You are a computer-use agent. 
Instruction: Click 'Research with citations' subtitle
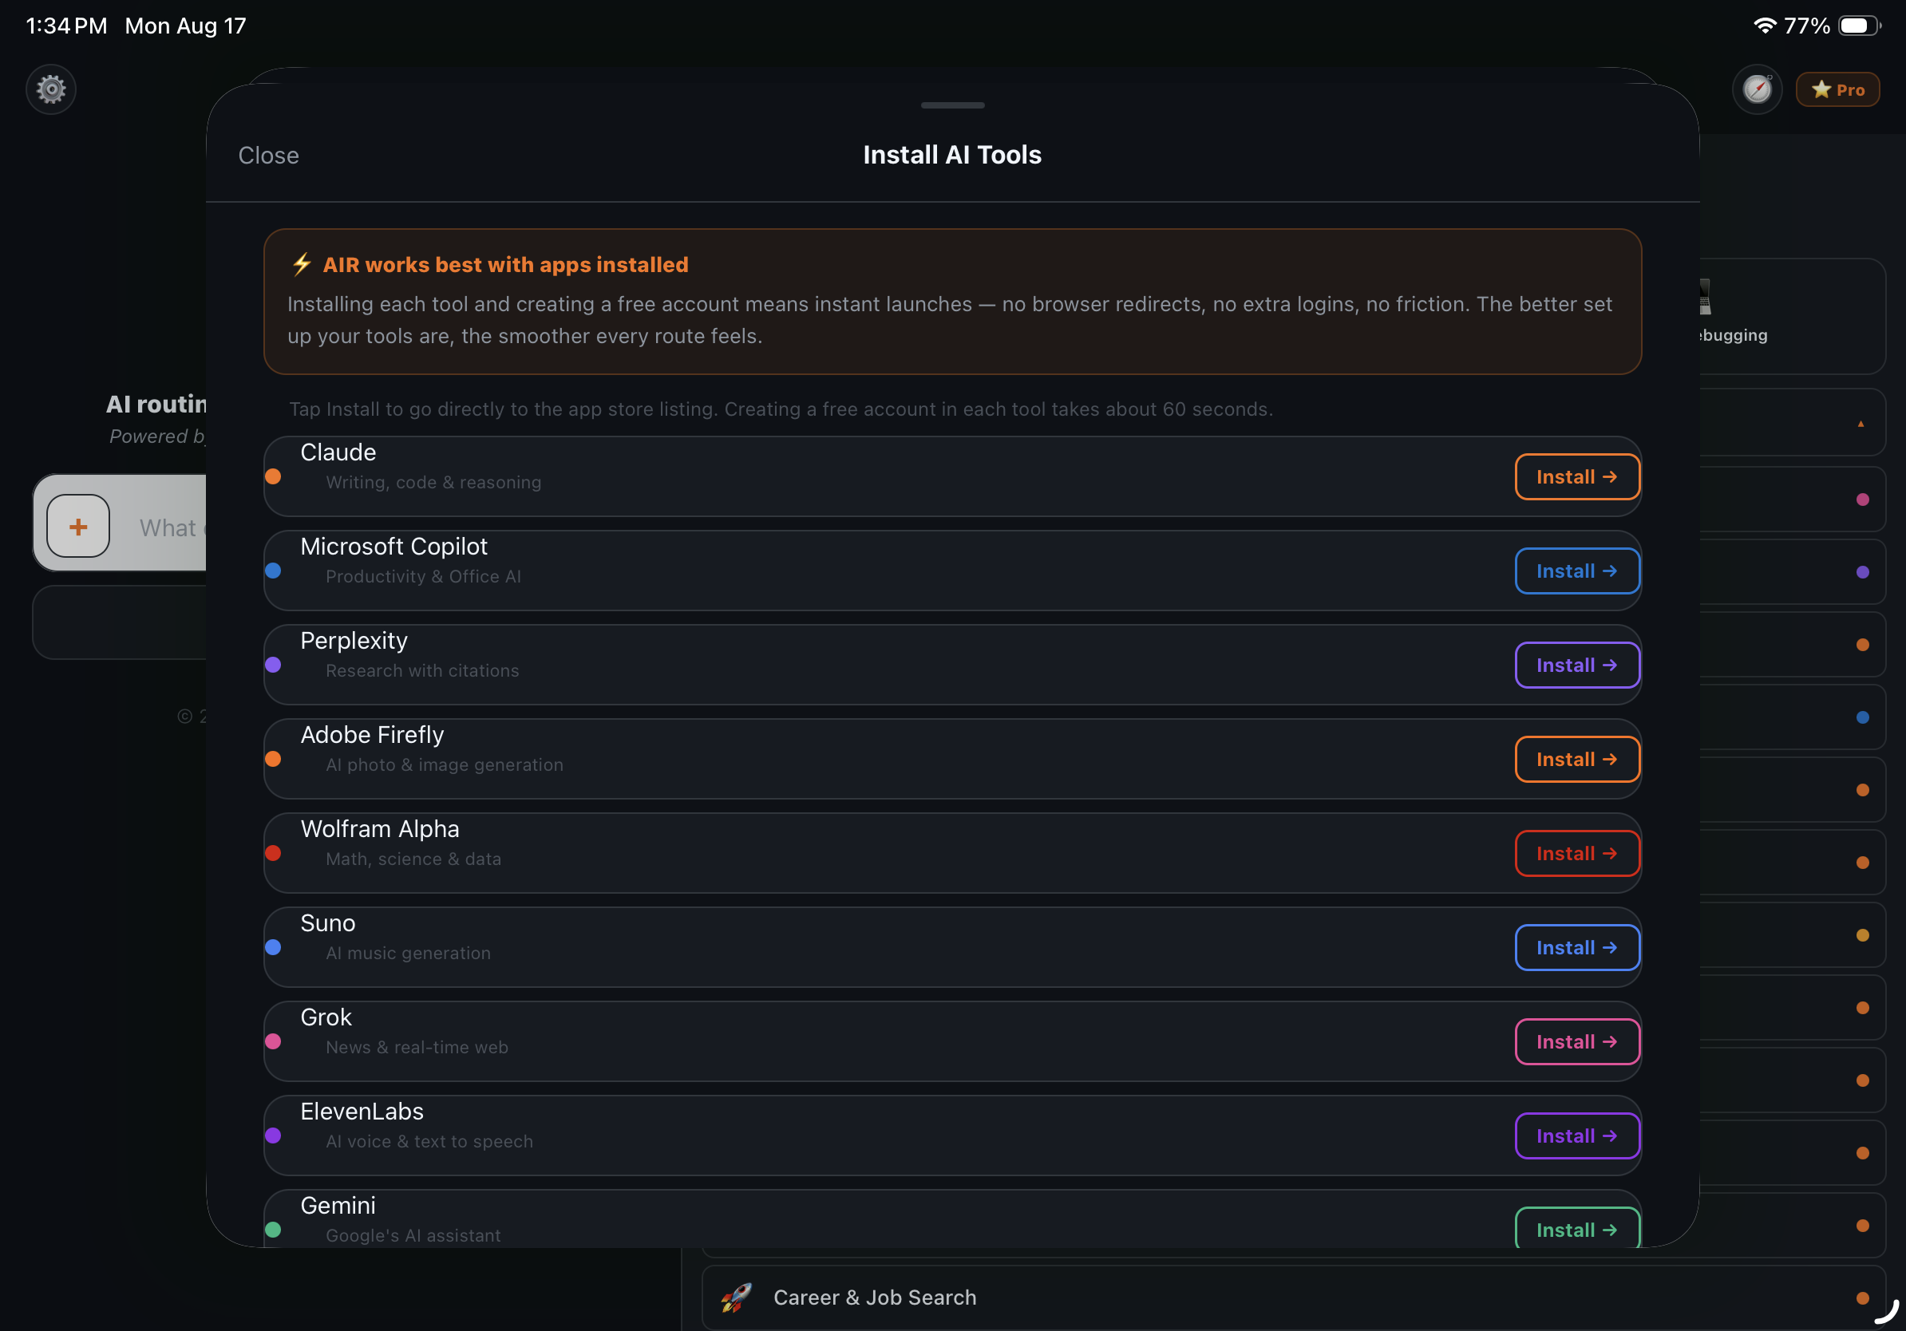(421, 670)
